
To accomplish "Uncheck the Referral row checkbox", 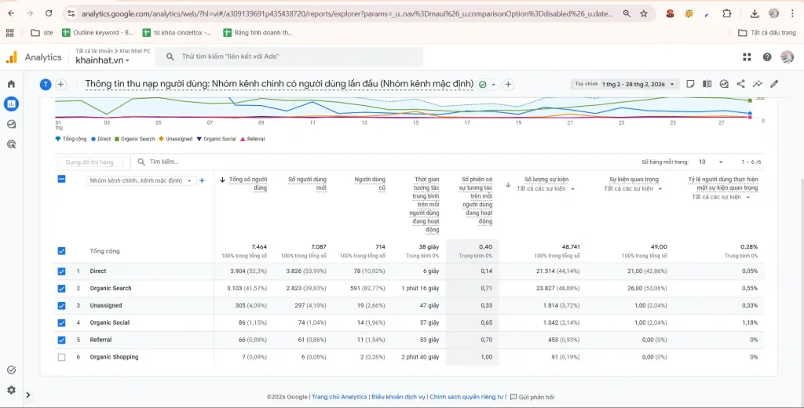I will [61, 340].
